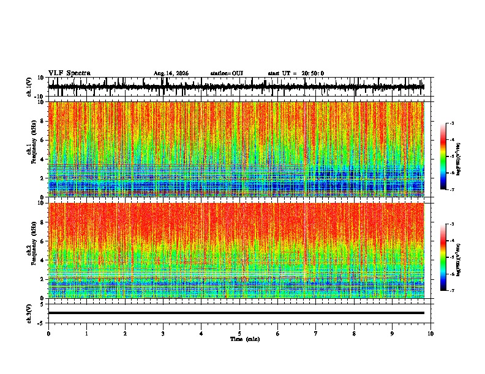Click the "station=OUI" header text

point(227,73)
